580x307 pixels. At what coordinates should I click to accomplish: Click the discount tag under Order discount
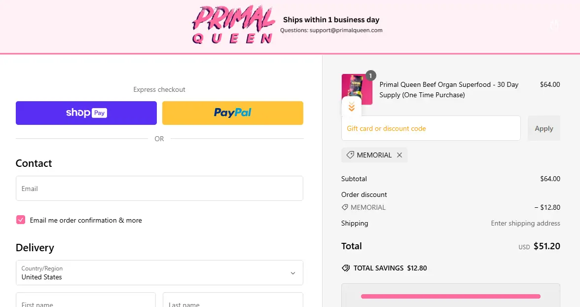pyautogui.click(x=345, y=207)
